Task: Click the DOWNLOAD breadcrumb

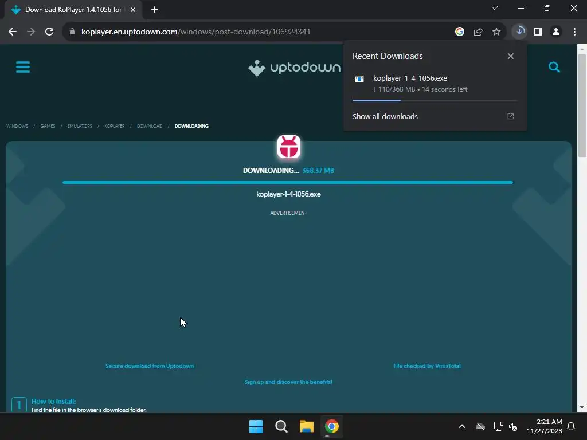Action: 150,126
